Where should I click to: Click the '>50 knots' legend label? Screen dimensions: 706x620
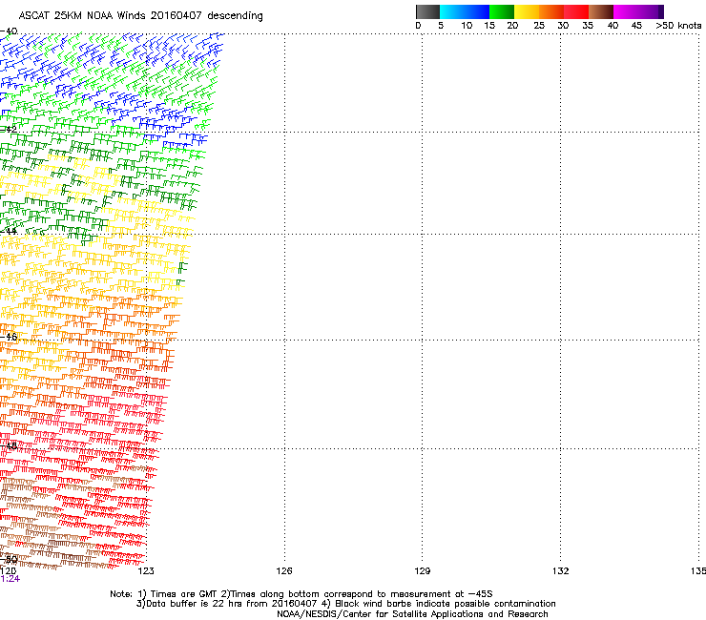tap(678, 26)
